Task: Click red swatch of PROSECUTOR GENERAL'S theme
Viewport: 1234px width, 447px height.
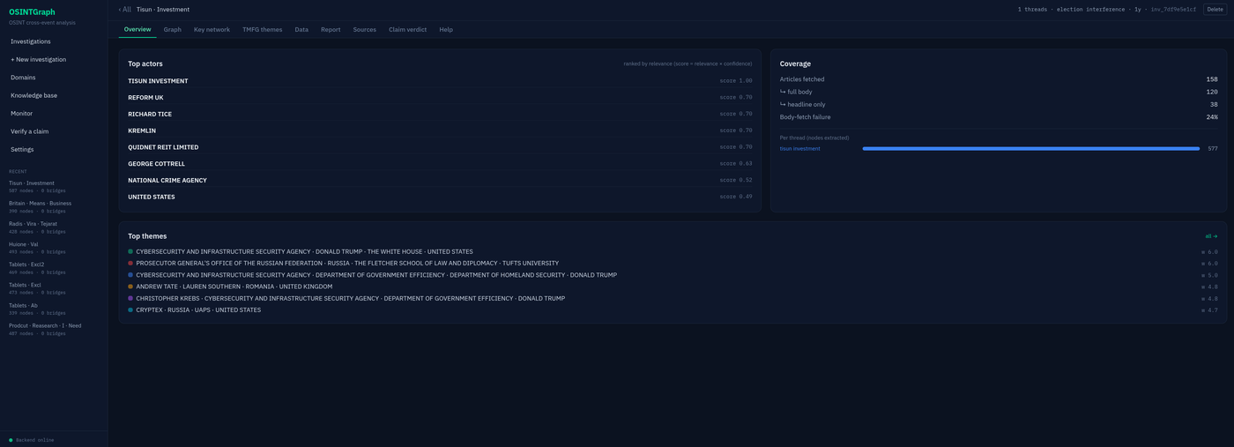Action: tap(130, 263)
